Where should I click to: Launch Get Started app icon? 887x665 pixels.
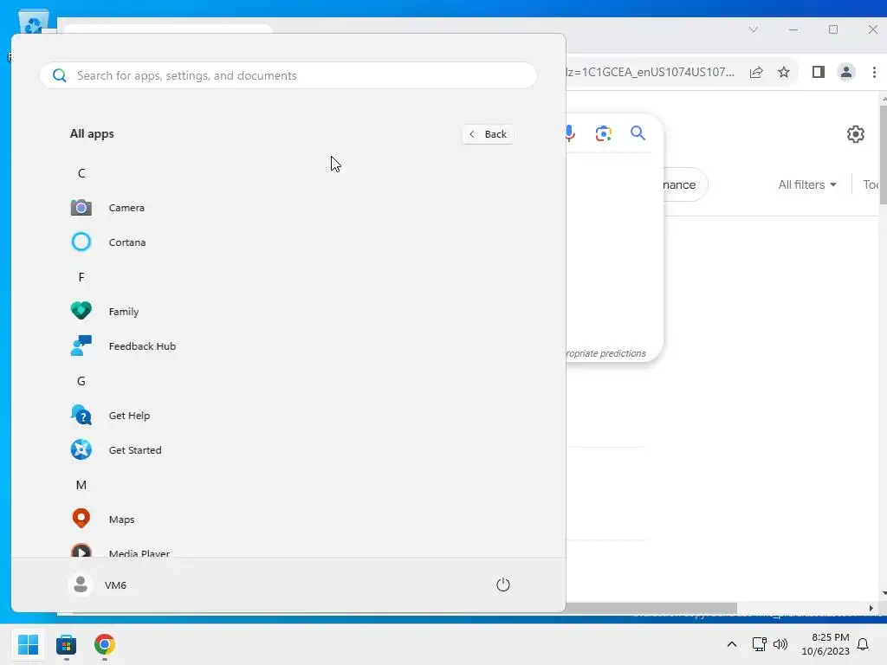click(81, 449)
